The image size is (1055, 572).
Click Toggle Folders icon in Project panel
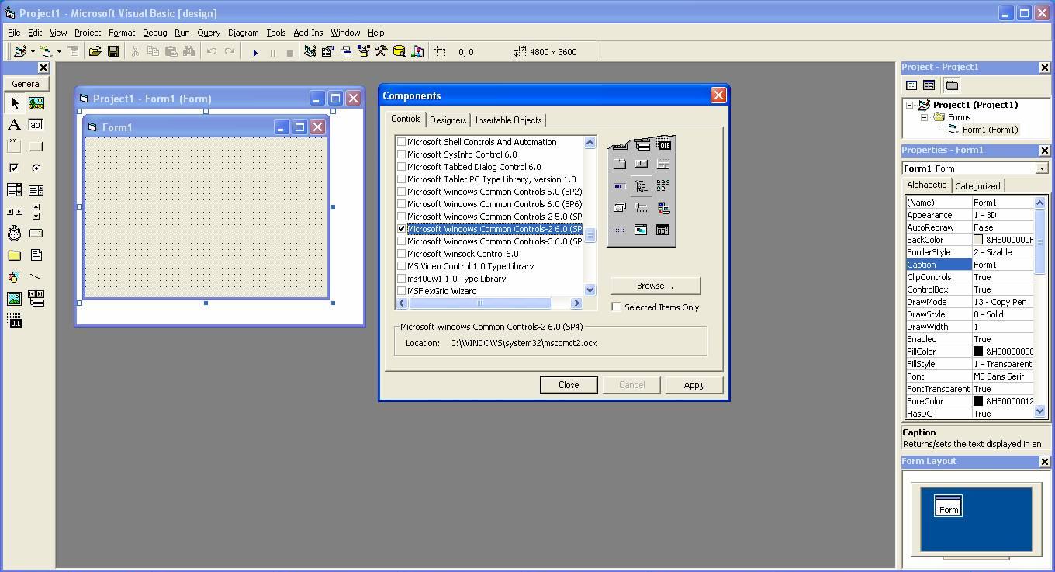tap(952, 85)
